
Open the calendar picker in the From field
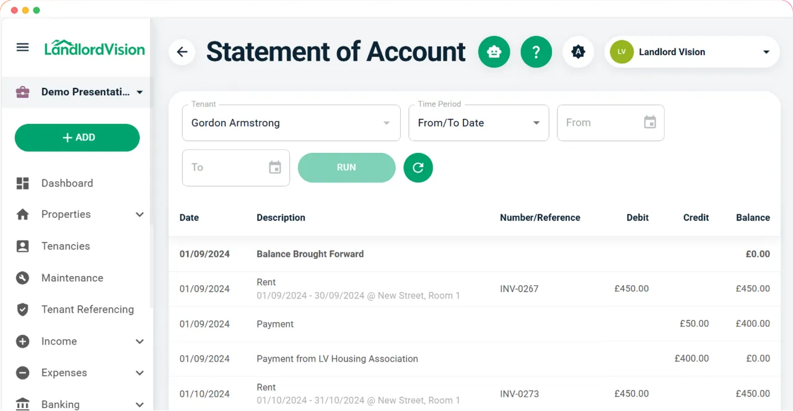point(650,123)
